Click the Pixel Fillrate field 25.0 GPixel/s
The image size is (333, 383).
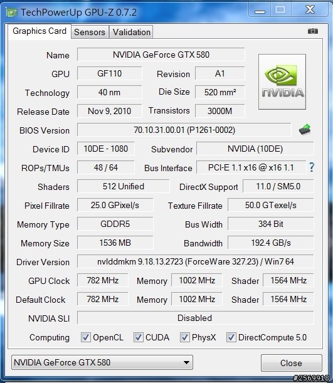(x=115, y=205)
